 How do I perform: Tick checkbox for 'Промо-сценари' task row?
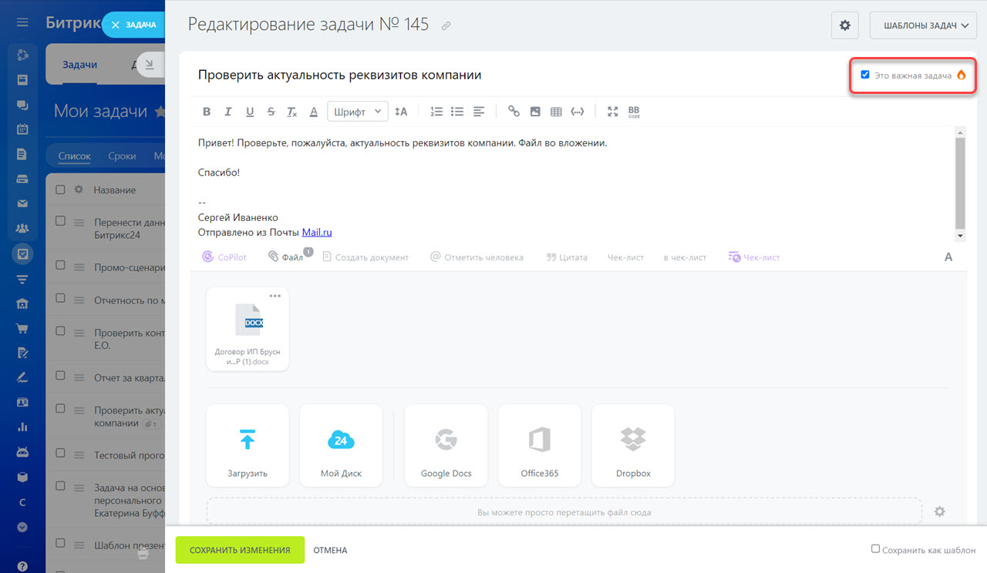60,266
